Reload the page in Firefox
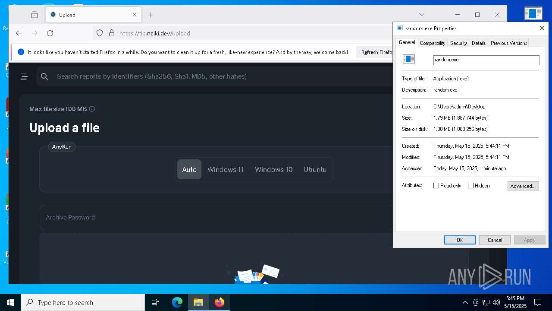The height and width of the screenshot is (311, 552). [x=50, y=33]
